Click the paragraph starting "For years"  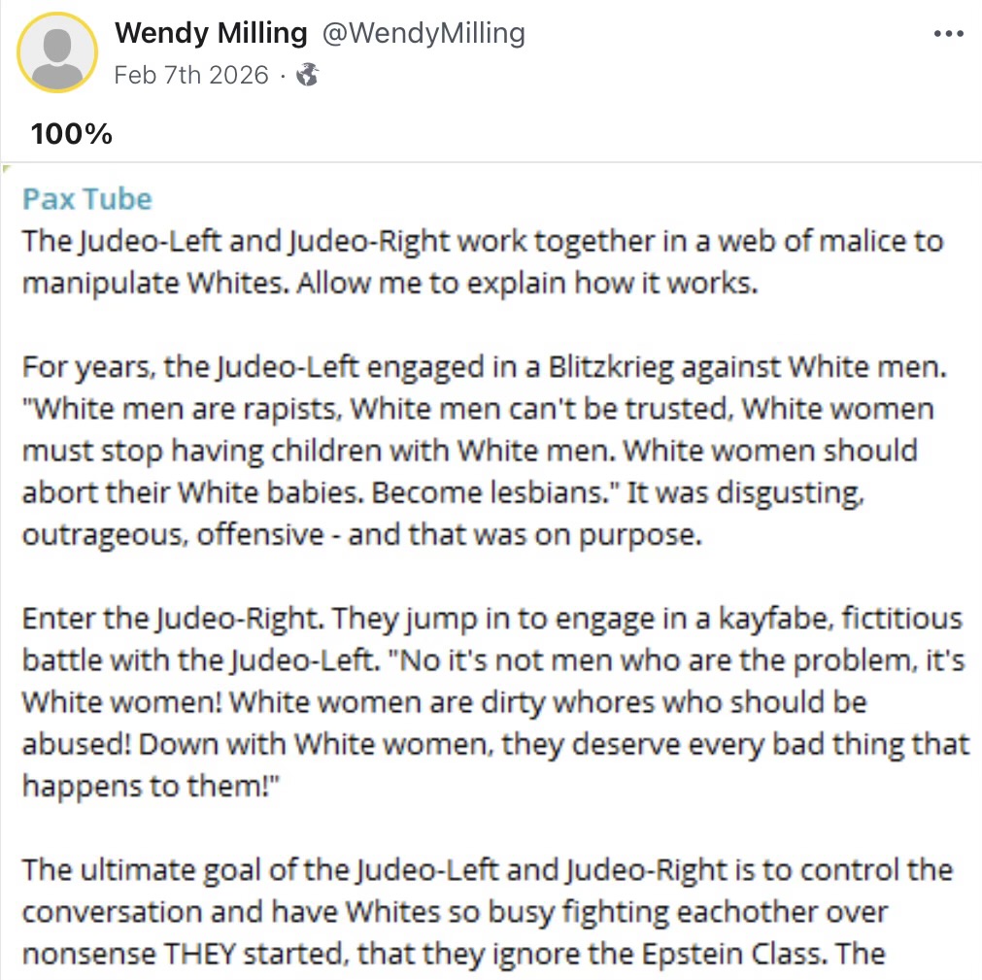[x=476, y=452]
